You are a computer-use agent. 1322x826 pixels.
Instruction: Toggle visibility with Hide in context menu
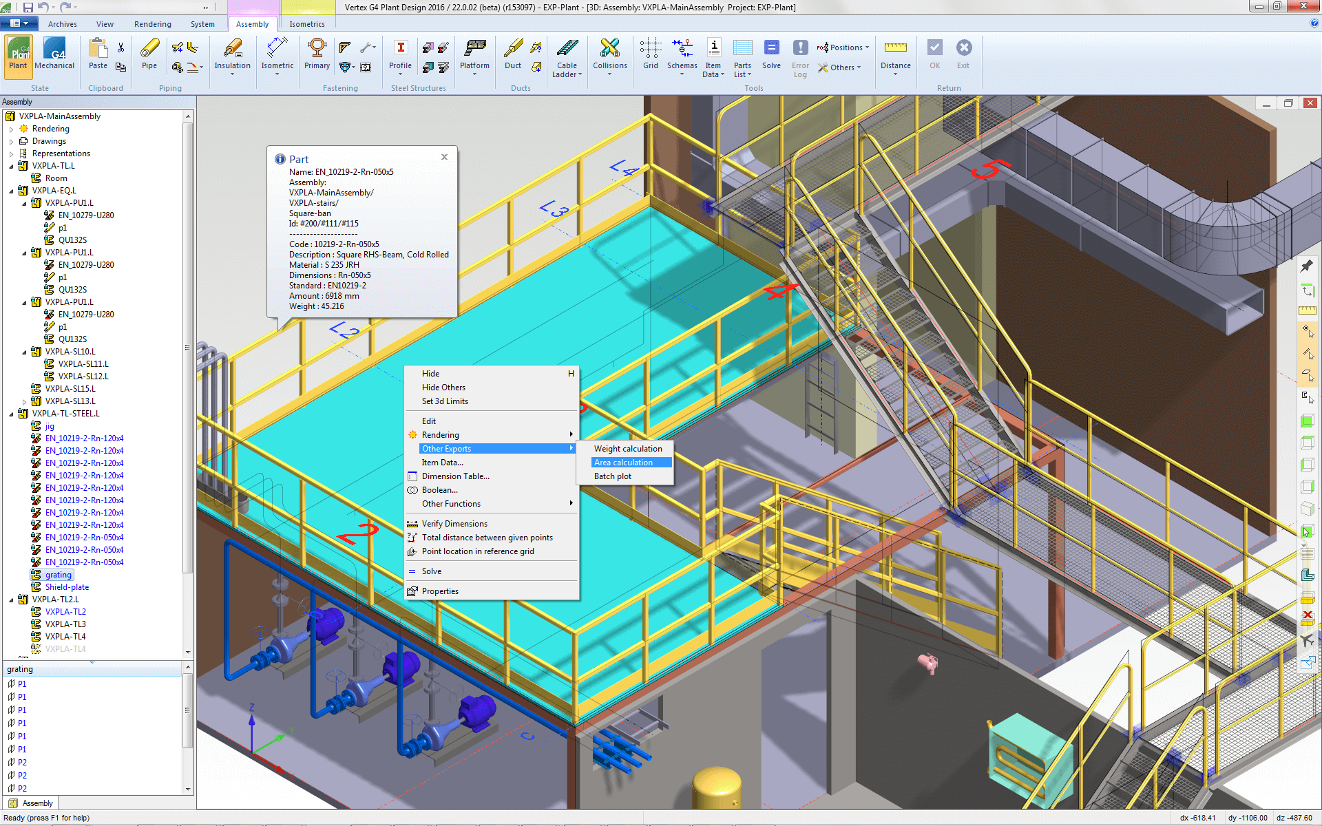tap(430, 373)
